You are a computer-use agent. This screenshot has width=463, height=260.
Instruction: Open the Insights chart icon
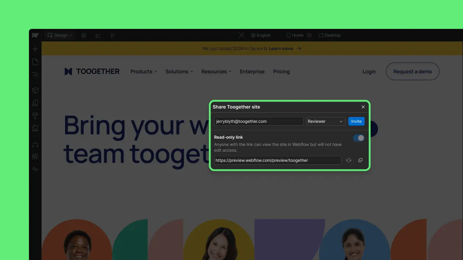point(98,35)
